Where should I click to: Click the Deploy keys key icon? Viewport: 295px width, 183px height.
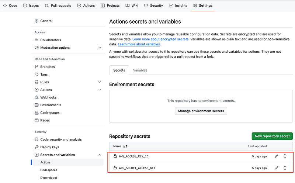[37, 147]
